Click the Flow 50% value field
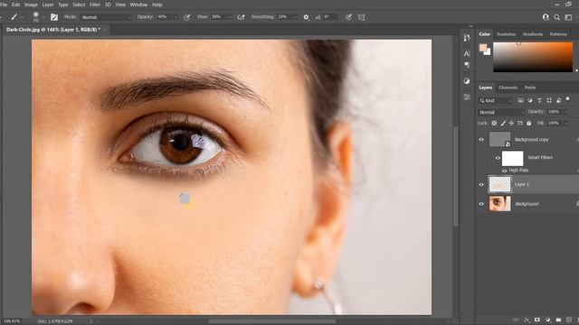 point(218,17)
